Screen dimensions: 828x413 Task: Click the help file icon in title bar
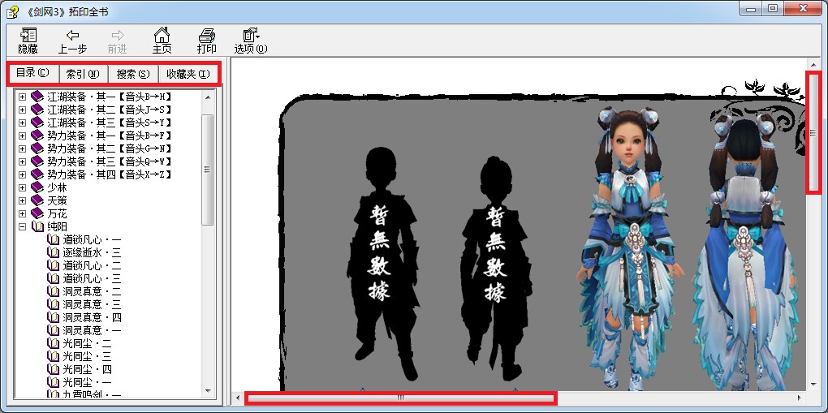click(11, 11)
